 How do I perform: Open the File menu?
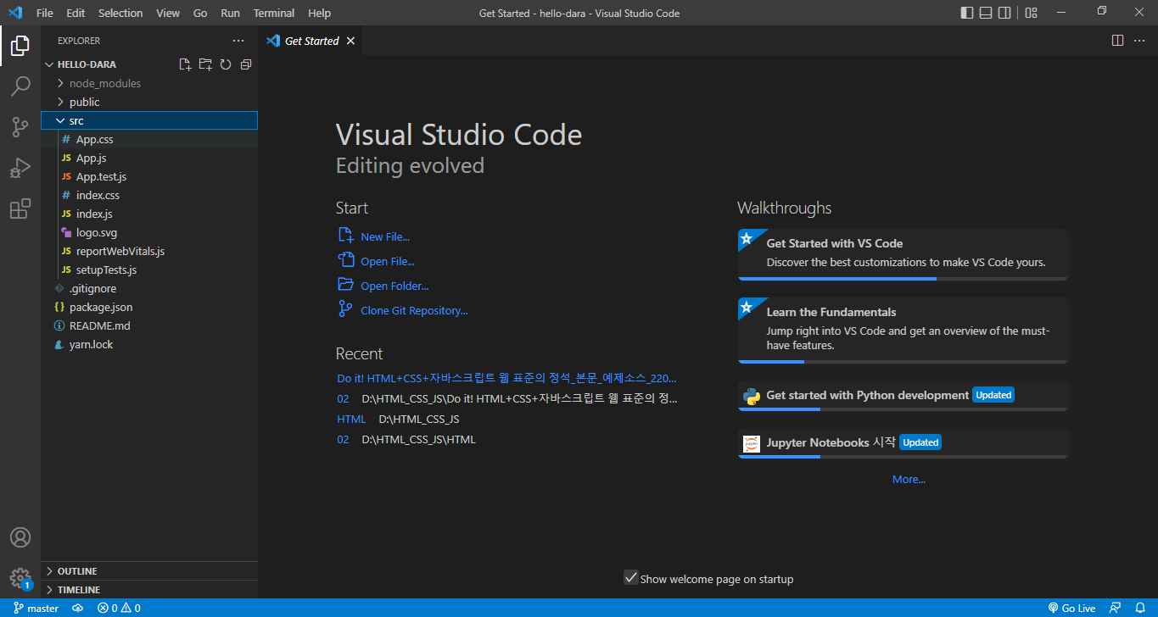point(45,13)
